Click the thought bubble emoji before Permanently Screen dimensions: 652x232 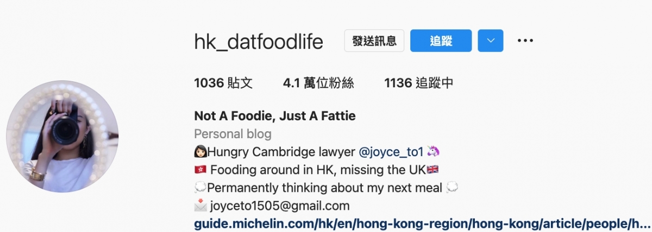(x=200, y=188)
